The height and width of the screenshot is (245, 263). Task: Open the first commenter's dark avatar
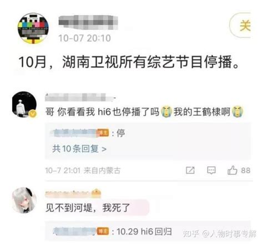(24, 104)
